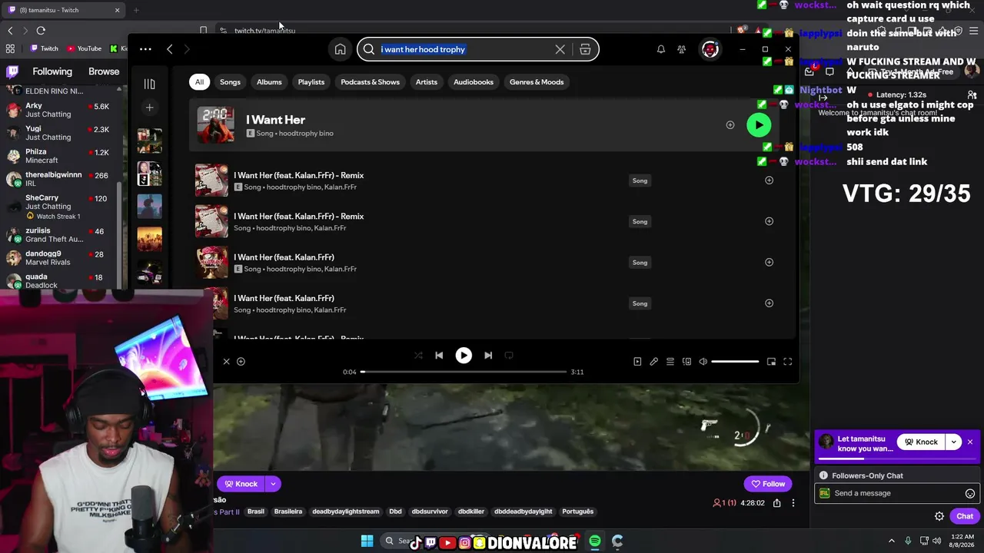Filter results by Songs
This screenshot has width=984, height=553.
(230, 82)
